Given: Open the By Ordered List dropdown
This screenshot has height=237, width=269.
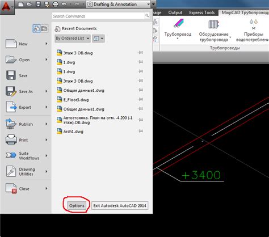Looking at the screenshot, I should [73, 39].
